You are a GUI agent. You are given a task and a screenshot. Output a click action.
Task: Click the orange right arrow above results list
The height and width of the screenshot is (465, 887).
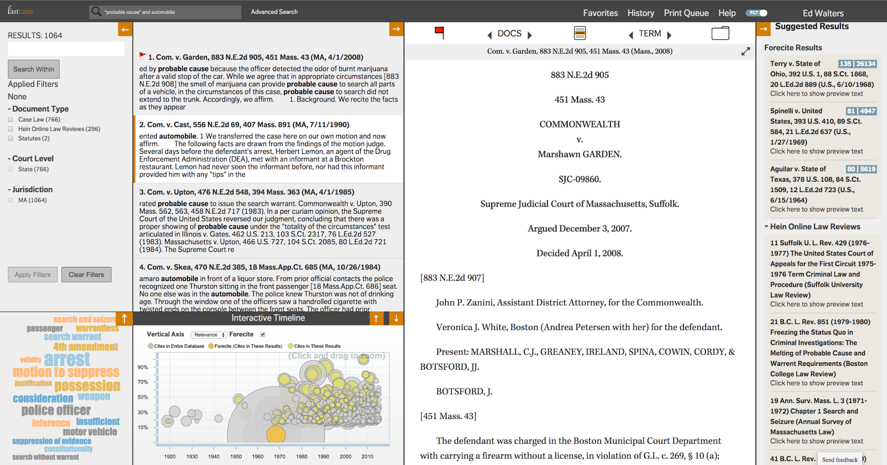tap(396, 29)
